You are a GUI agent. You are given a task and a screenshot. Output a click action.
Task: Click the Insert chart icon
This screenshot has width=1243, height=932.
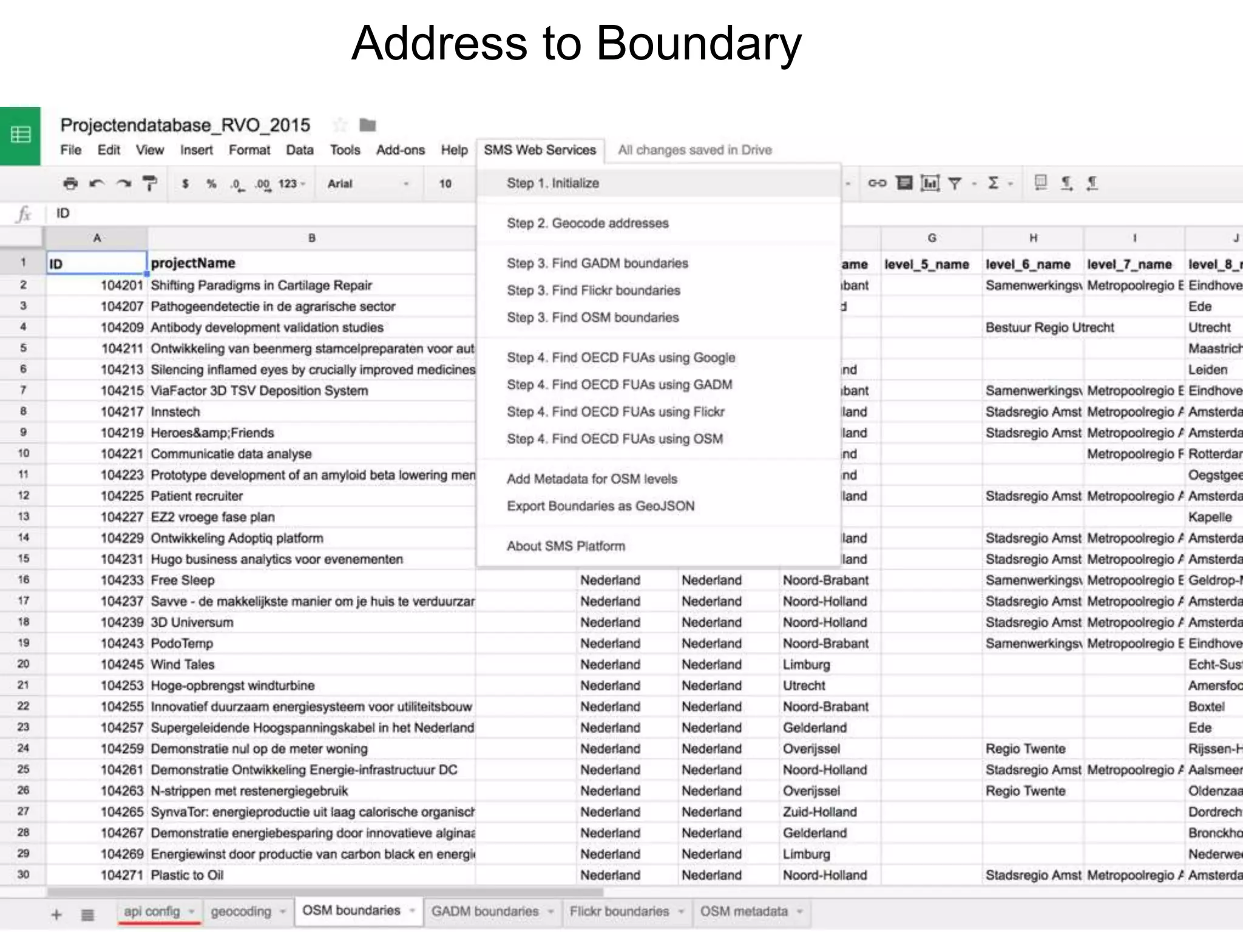coord(930,183)
